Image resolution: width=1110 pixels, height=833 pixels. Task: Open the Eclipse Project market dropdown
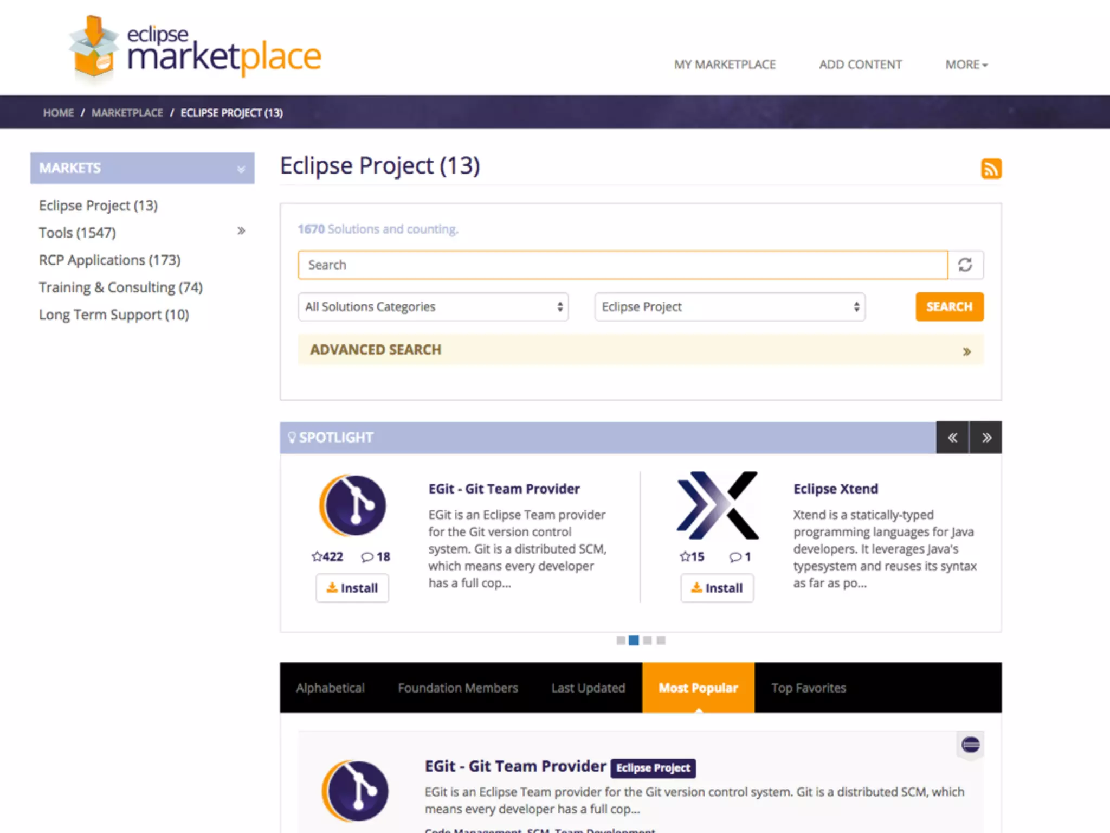point(730,307)
